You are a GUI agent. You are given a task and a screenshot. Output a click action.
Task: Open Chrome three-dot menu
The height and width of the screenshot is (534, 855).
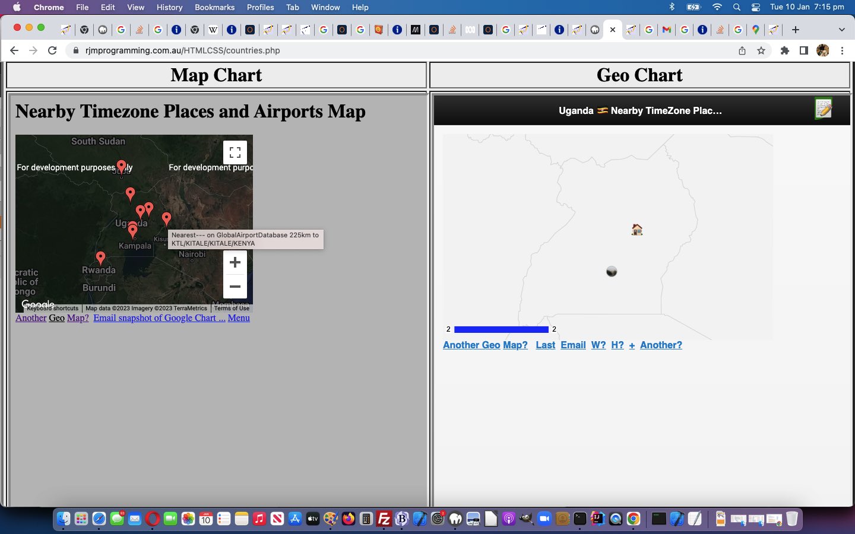click(842, 50)
